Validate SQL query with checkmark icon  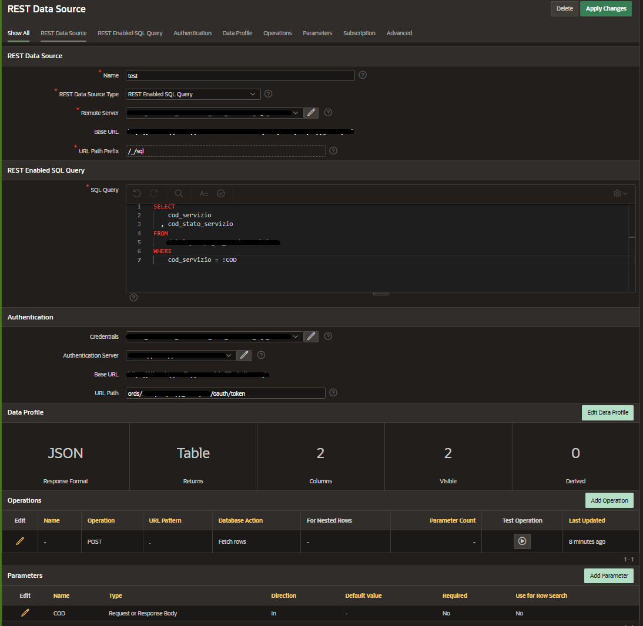point(221,193)
